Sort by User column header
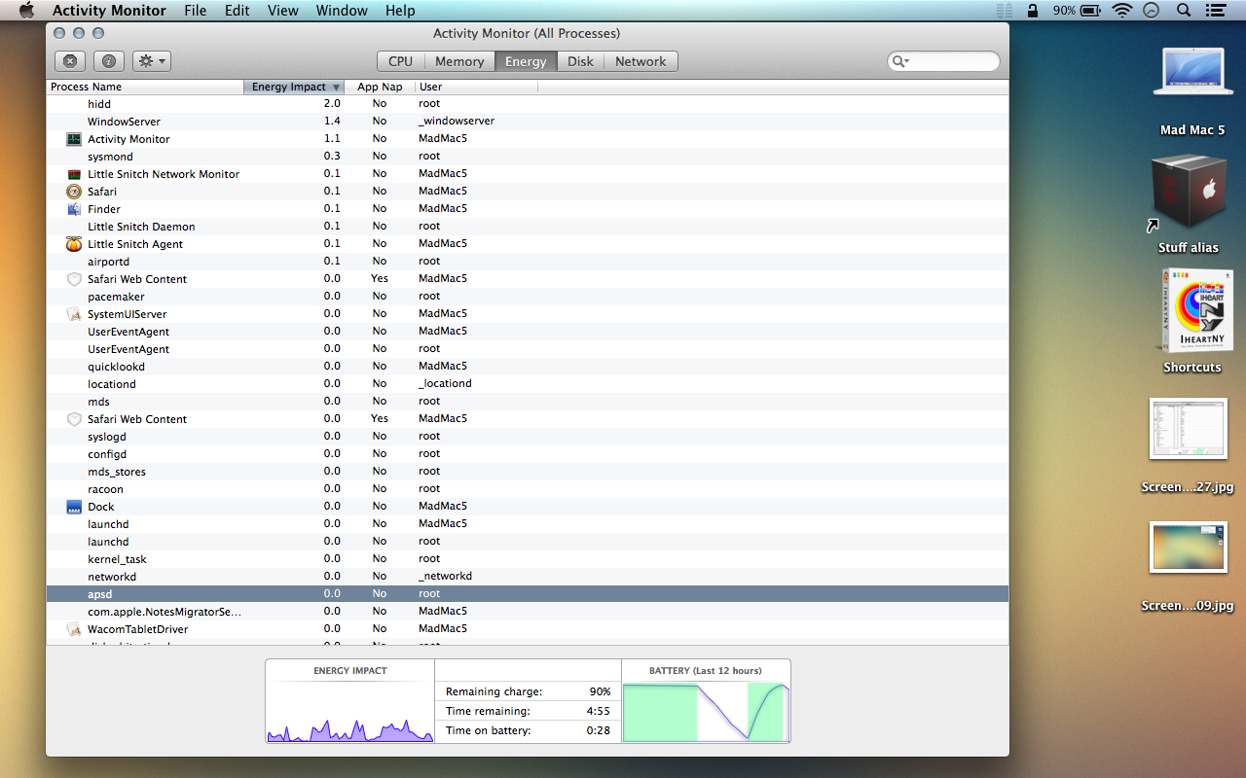The image size is (1246, 778). tap(477, 87)
